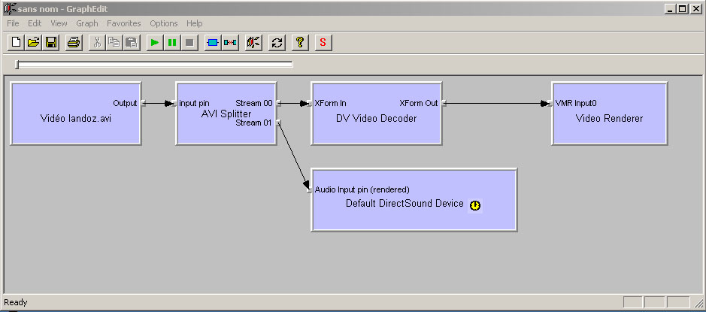706x312 pixels.
Task: Select the Vidéo landoz.avi filter
Action: (76, 114)
